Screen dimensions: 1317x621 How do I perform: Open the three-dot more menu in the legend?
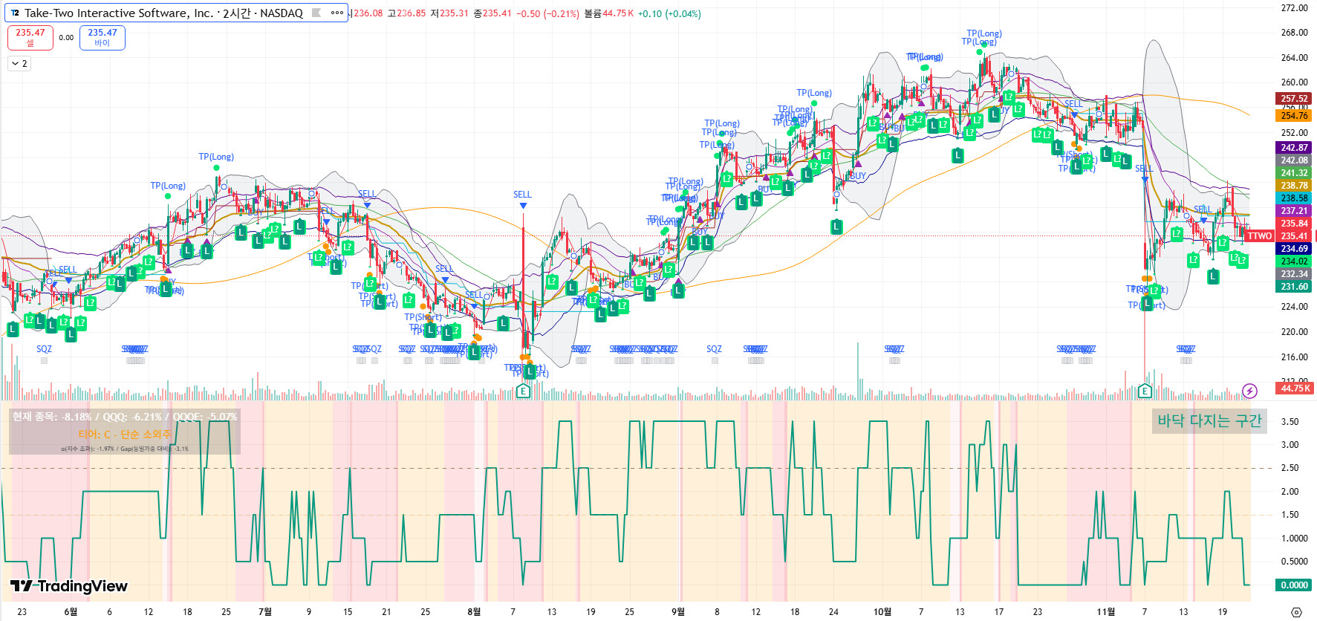point(337,13)
